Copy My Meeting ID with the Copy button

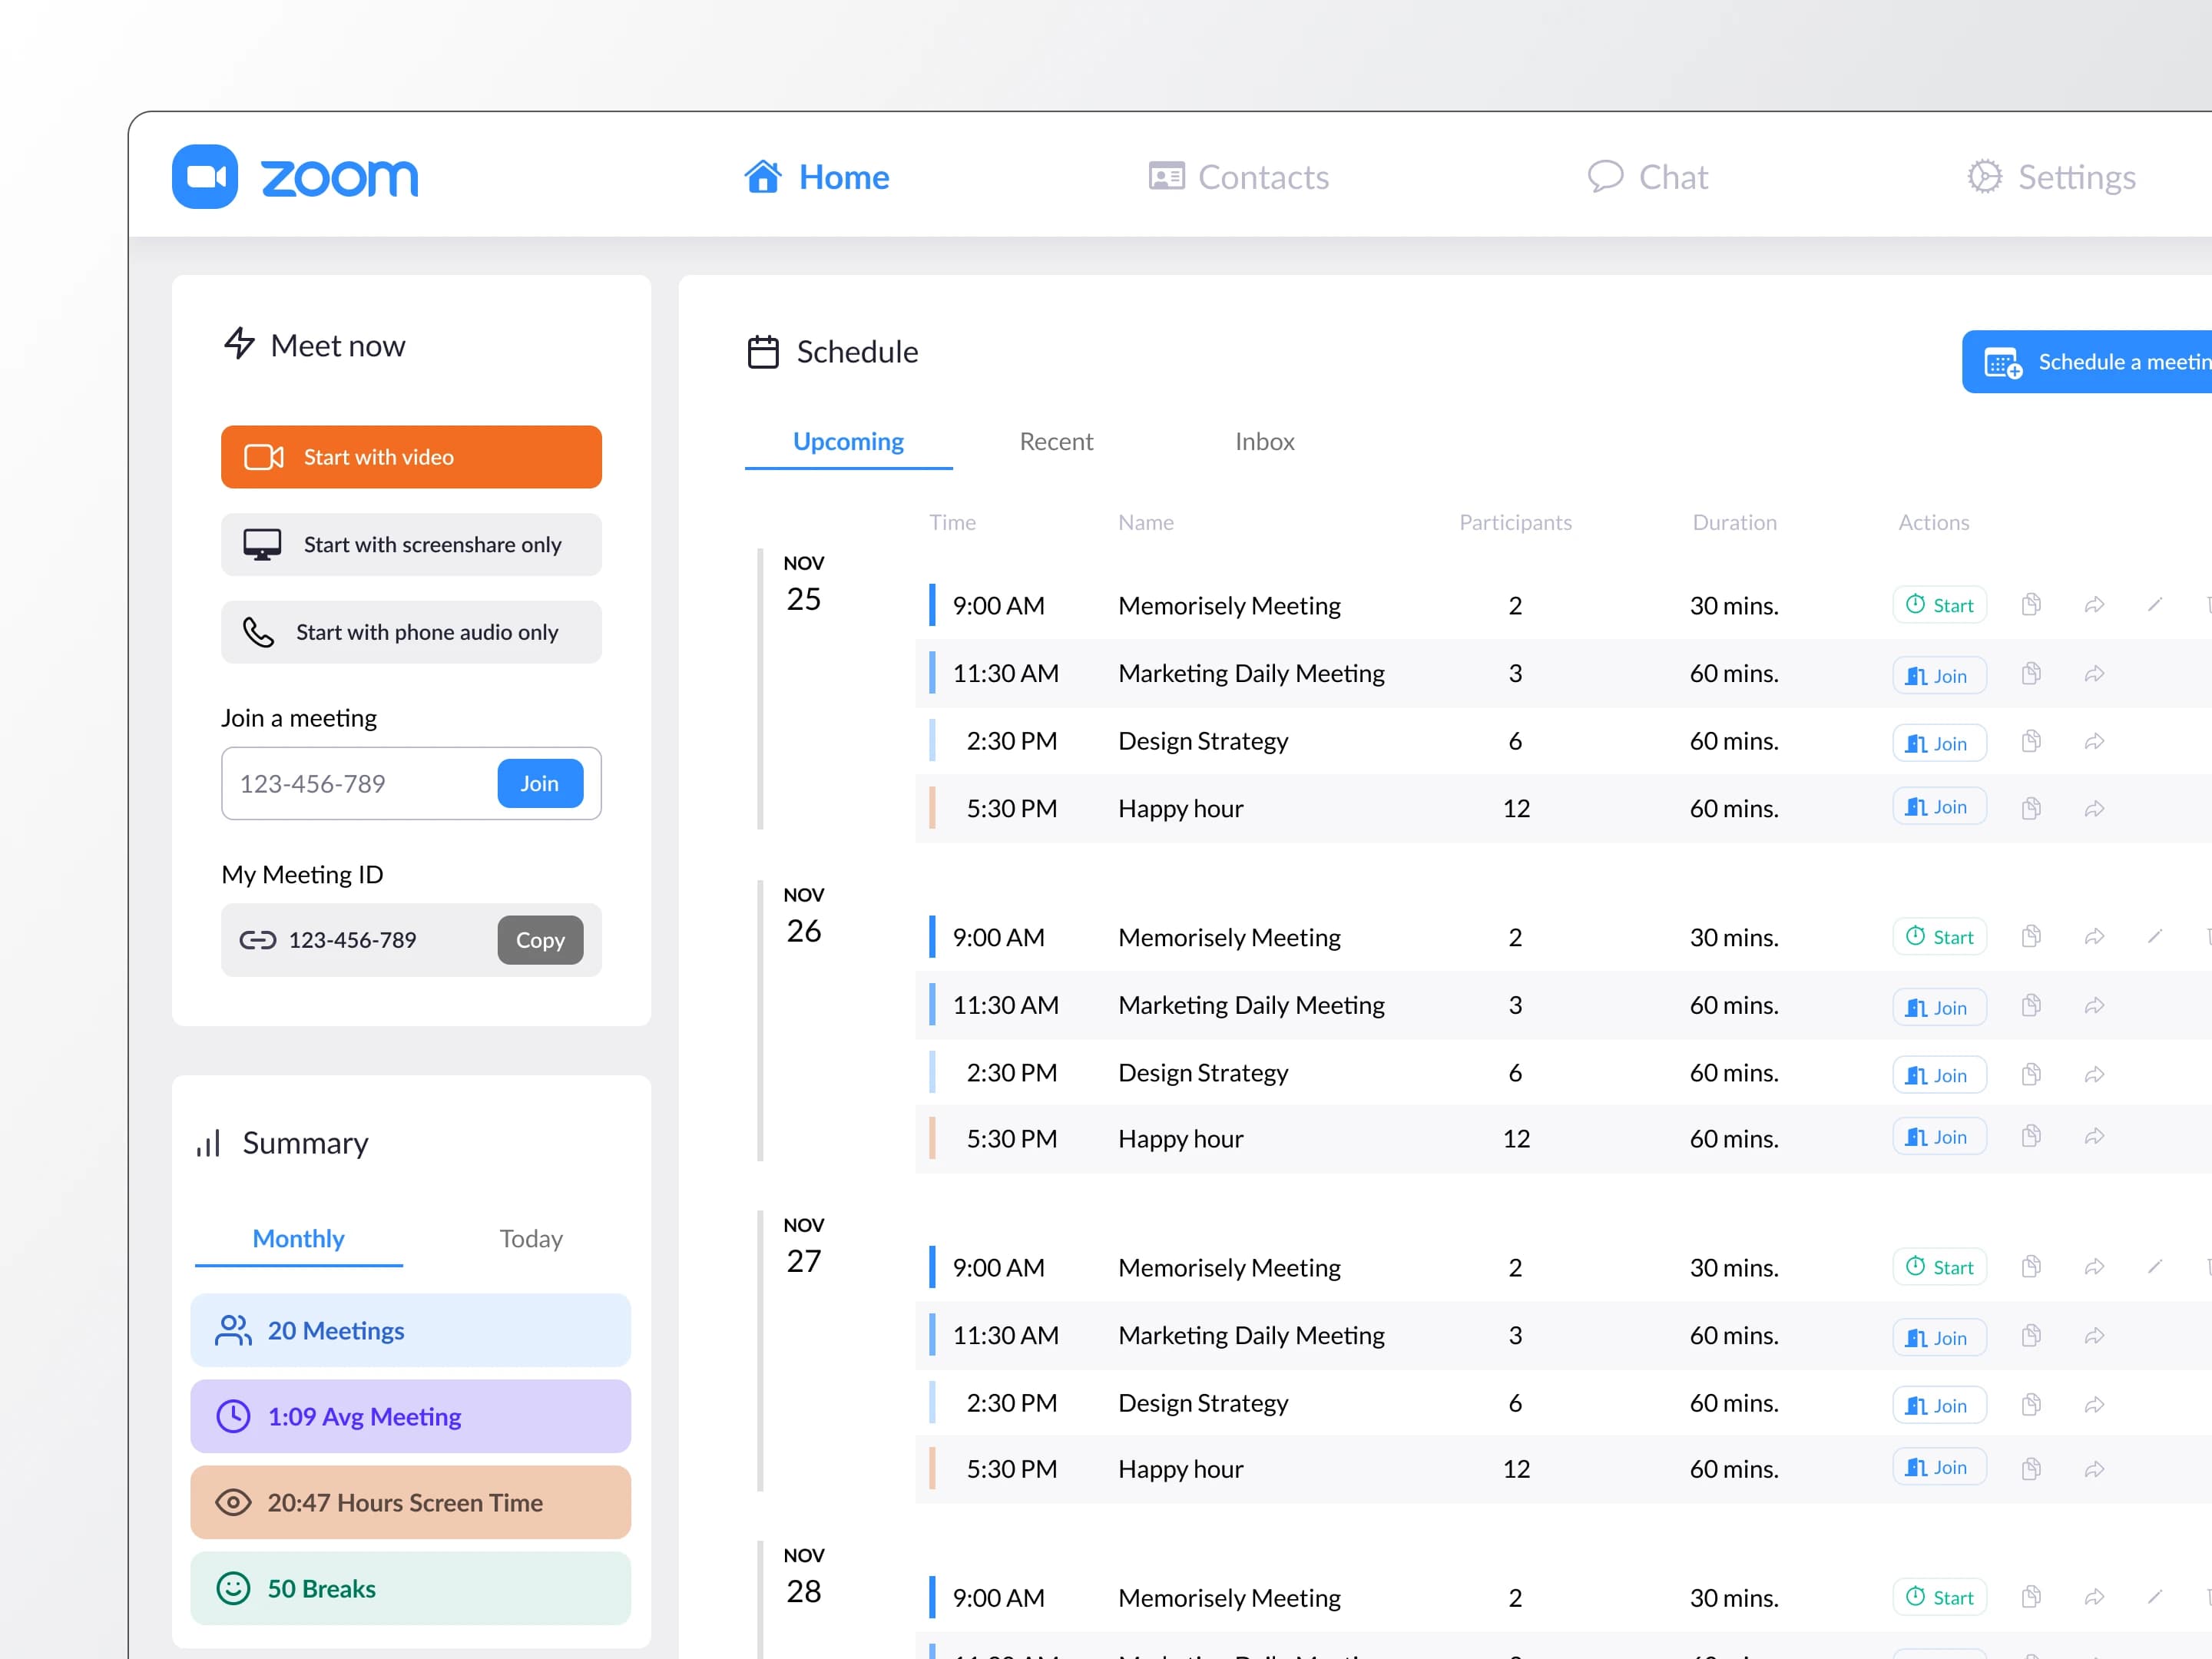[x=540, y=940]
